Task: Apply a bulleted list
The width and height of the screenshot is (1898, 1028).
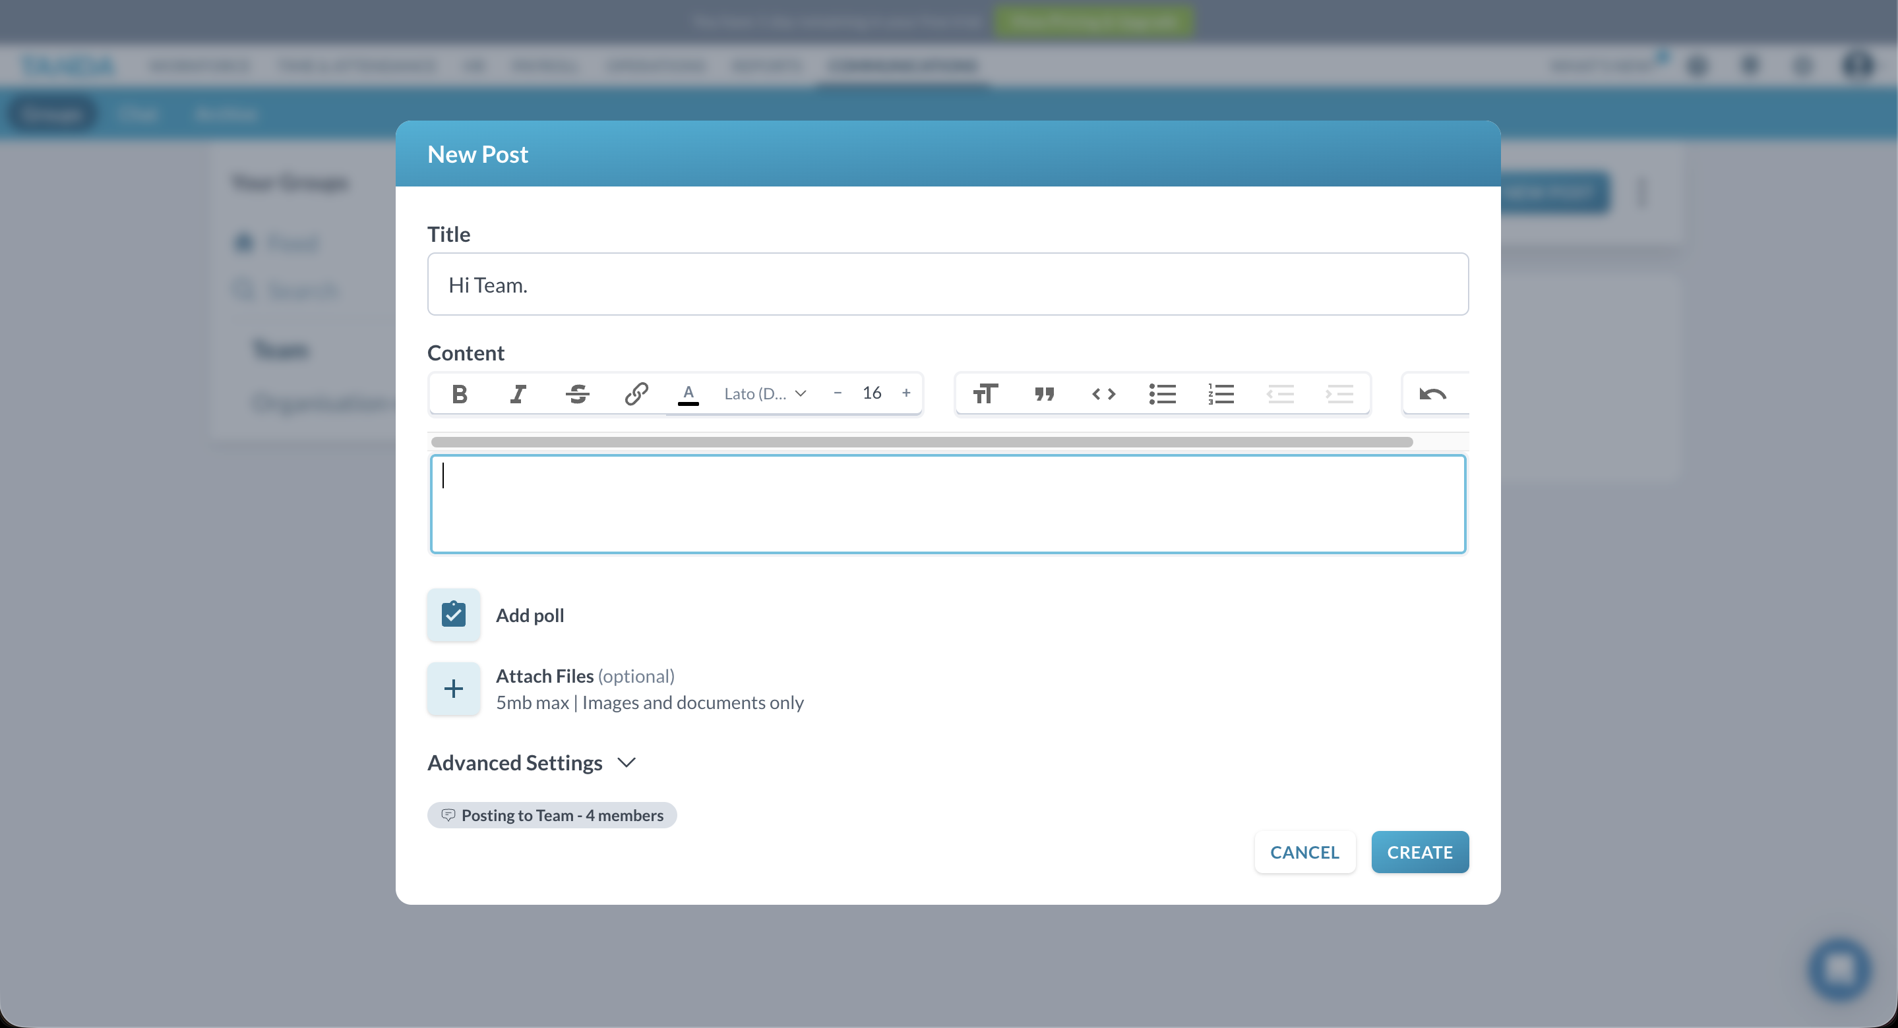Action: pyautogui.click(x=1162, y=393)
